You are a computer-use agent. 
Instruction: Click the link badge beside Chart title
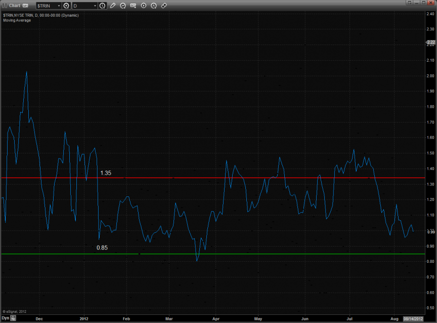pos(25,6)
